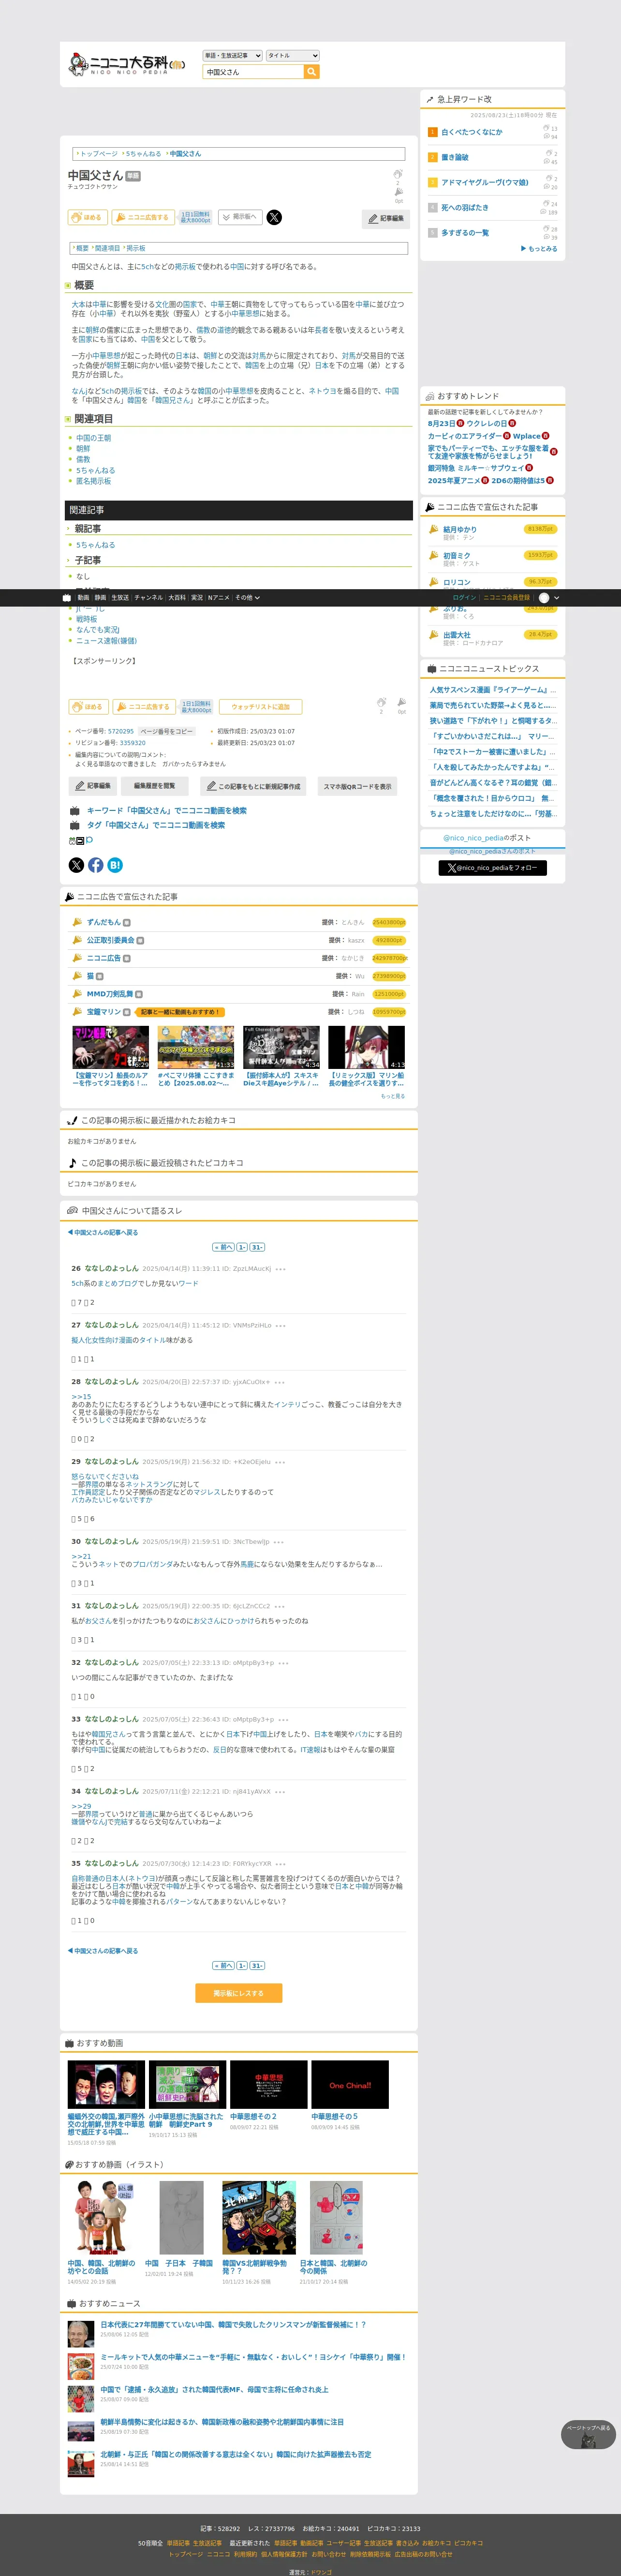This screenshot has width=621, height=2576.
Task: Share the article on X near the title
Action: point(274,217)
